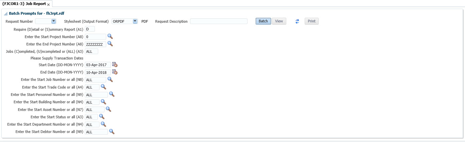Click the blue refresh arrows icon
This screenshot has width=465, height=142.
click(x=297, y=21)
